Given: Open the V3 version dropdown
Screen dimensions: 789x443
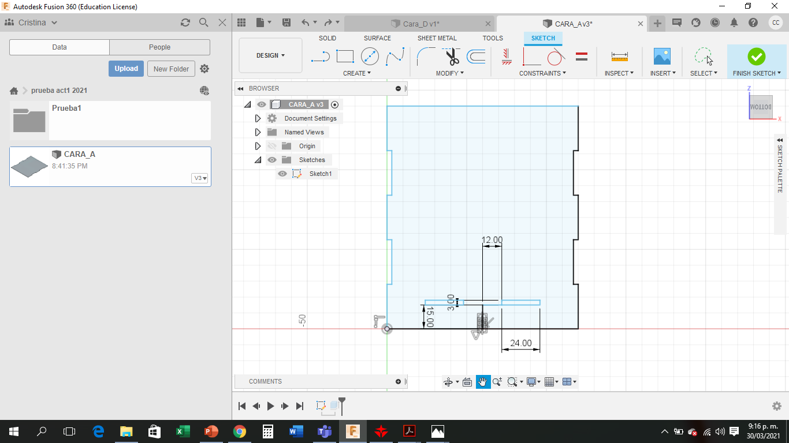Looking at the screenshot, I should pyautogui.click(x=200, y=178).
